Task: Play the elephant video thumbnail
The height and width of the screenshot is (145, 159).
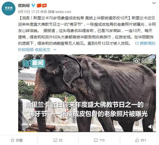Action: (87, 93)
